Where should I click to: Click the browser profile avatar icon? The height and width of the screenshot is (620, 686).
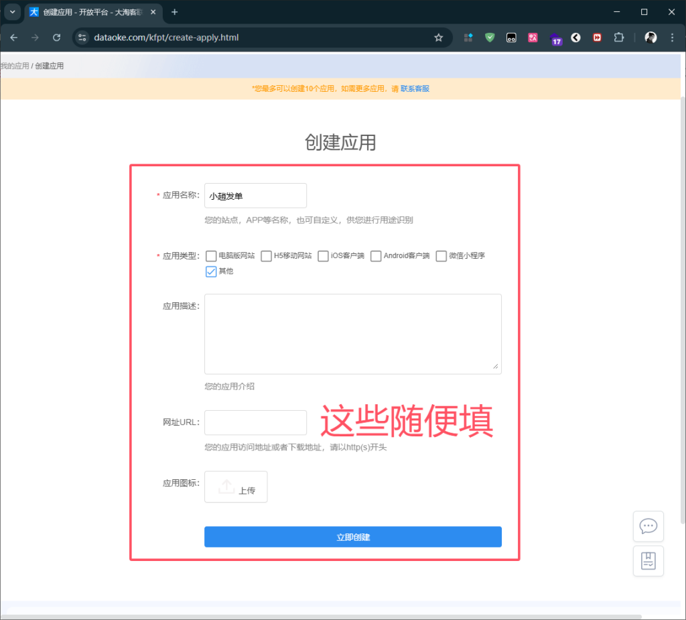(x=650, y=38)
